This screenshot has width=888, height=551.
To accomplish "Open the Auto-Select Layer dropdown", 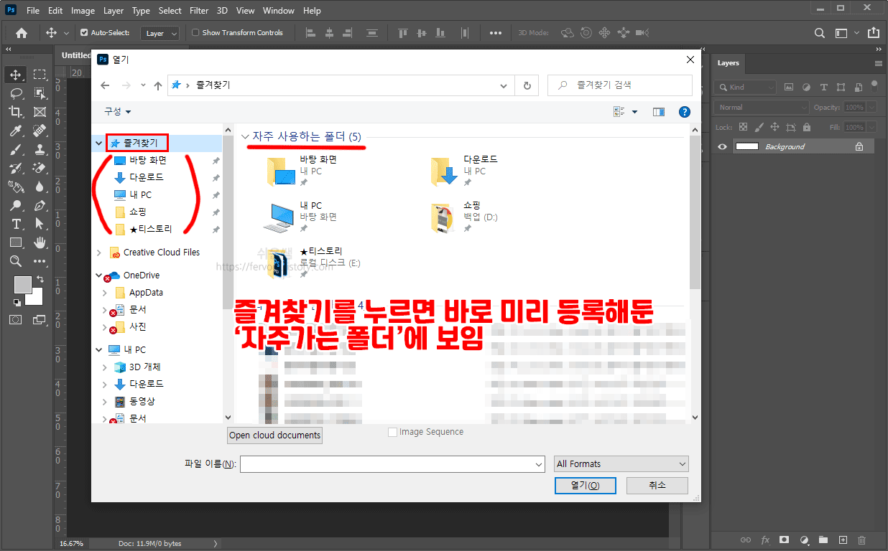I will point(159,33).
